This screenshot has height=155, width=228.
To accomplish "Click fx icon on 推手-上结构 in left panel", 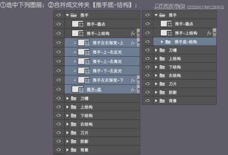I will coord(133,34).
